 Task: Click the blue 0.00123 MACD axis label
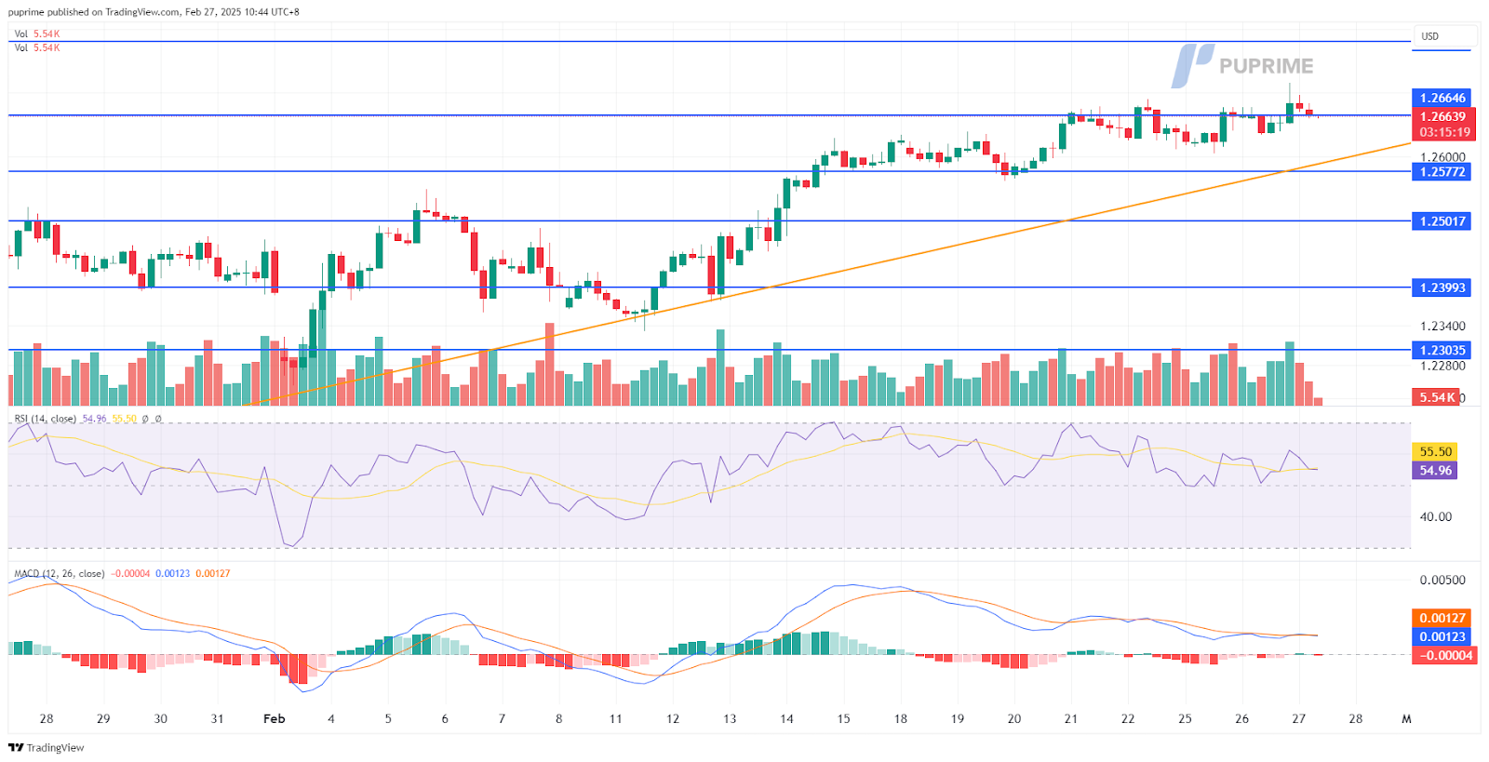point(1442,636)
